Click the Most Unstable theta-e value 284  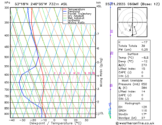click(x=144, y=88)
